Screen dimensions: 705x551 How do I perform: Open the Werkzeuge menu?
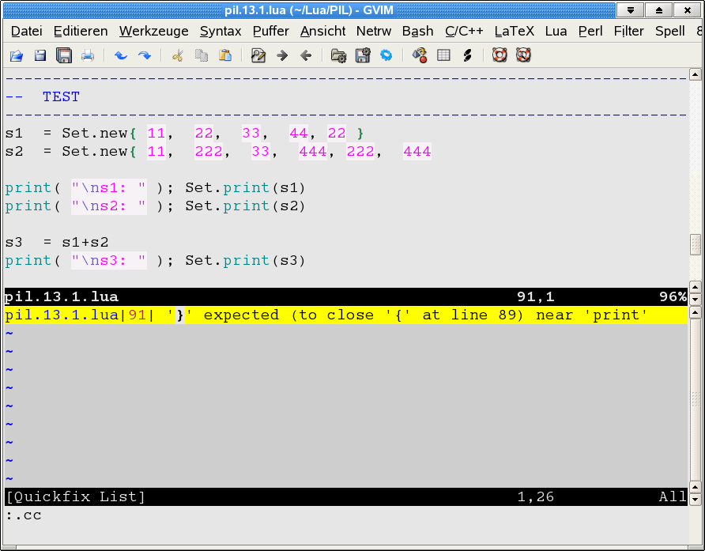coord(154,31)
